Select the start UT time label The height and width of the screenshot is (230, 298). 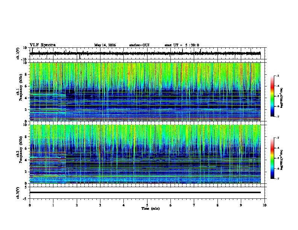pyautogui.click(x=182, y=45)
